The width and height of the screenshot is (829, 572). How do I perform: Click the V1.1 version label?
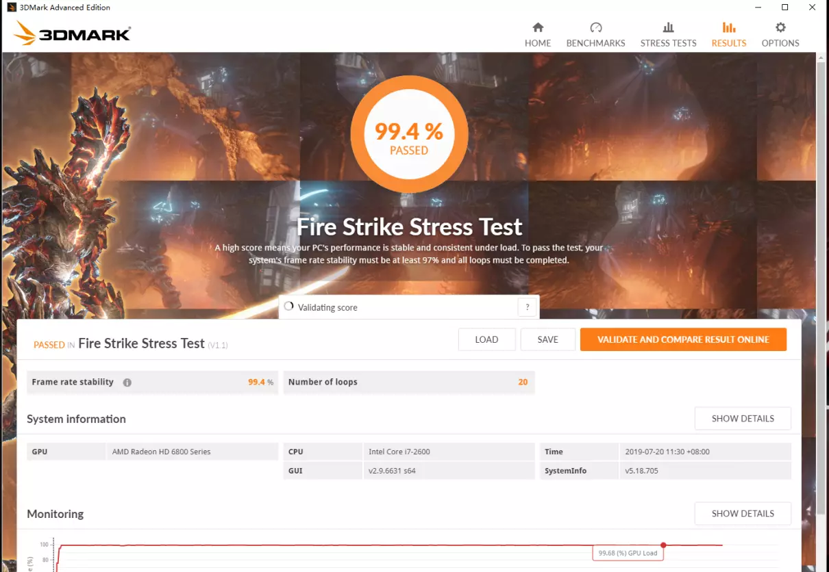click(218, 346)
